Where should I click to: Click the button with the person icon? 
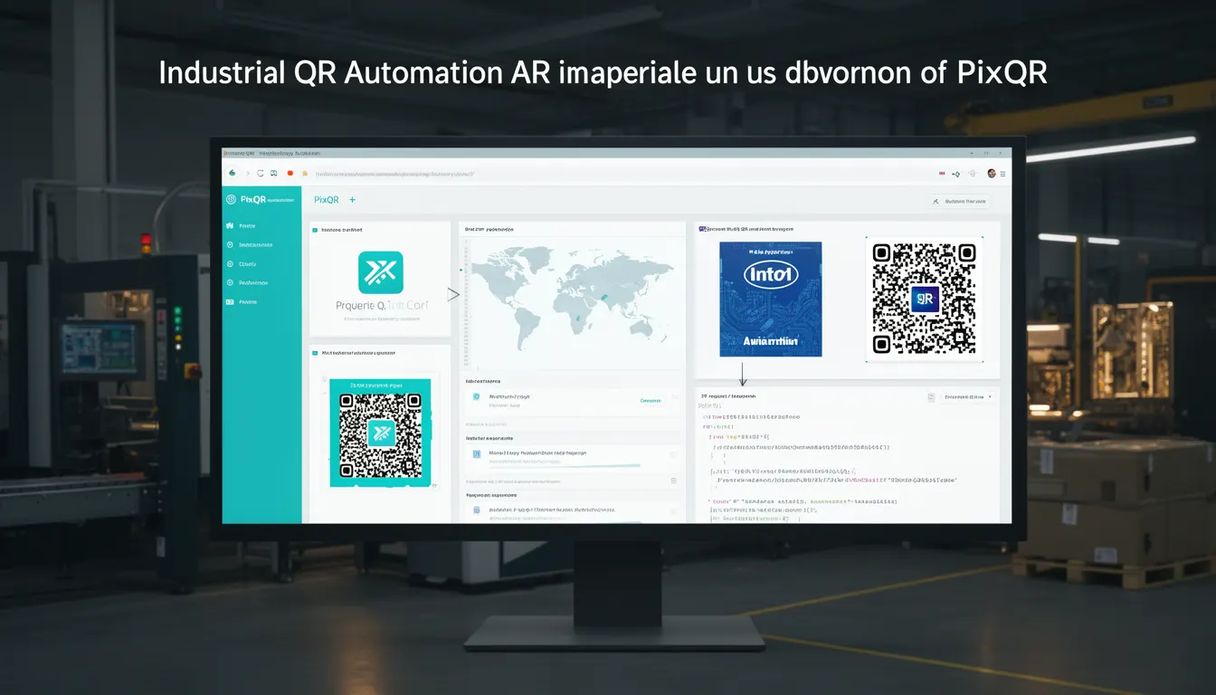click(x=961, y=201)
